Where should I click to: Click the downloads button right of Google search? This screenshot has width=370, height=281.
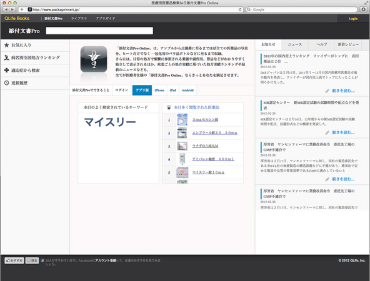[x=363, y=9]
